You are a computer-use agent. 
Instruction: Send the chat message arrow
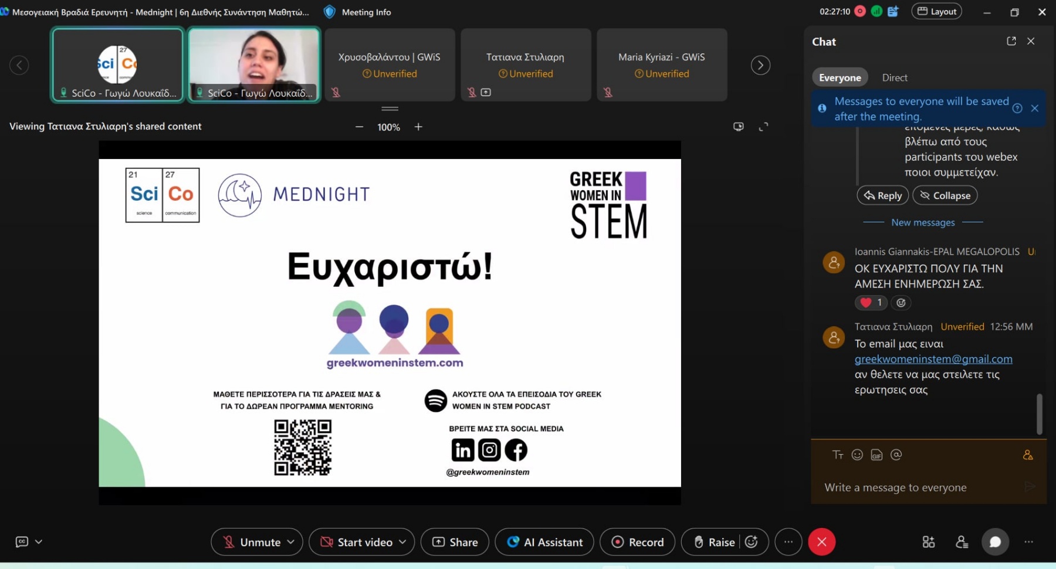tap(1030, 486)
